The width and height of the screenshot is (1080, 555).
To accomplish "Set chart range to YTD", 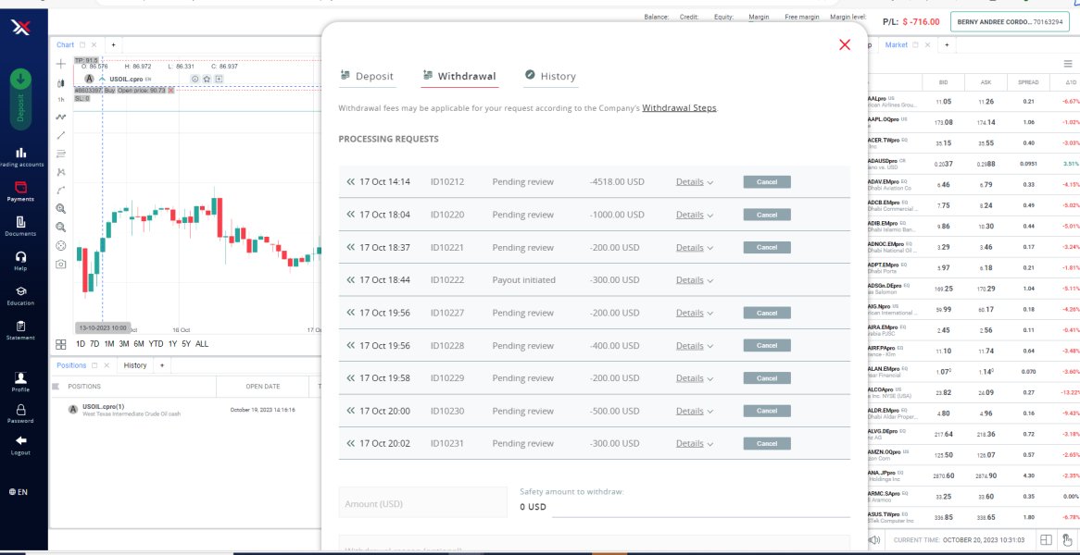I will click(x=156, y=344).
